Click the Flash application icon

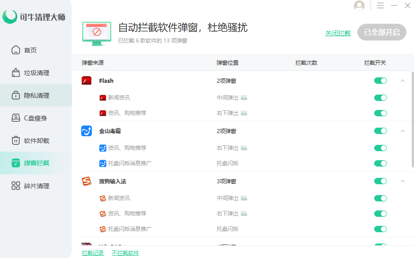(x=86, y=81)
